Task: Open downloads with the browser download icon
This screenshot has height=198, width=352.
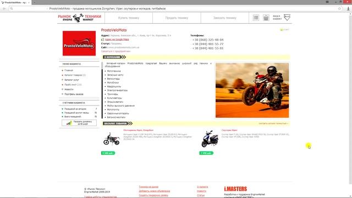Action: [348, 9]
